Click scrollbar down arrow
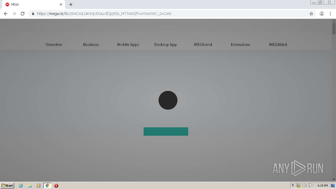 (x=334, y=179)
